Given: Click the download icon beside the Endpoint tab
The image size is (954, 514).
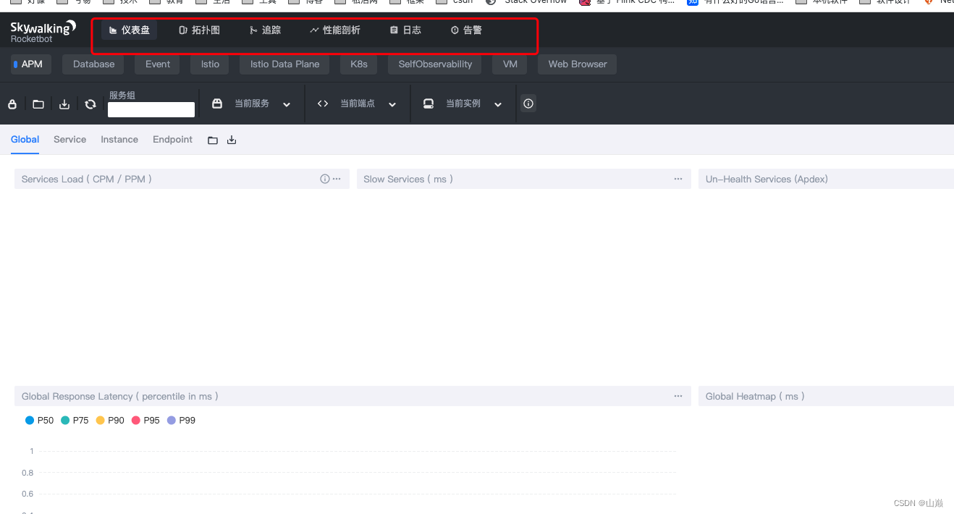Looking at the screenshot, I should (232, 139).
